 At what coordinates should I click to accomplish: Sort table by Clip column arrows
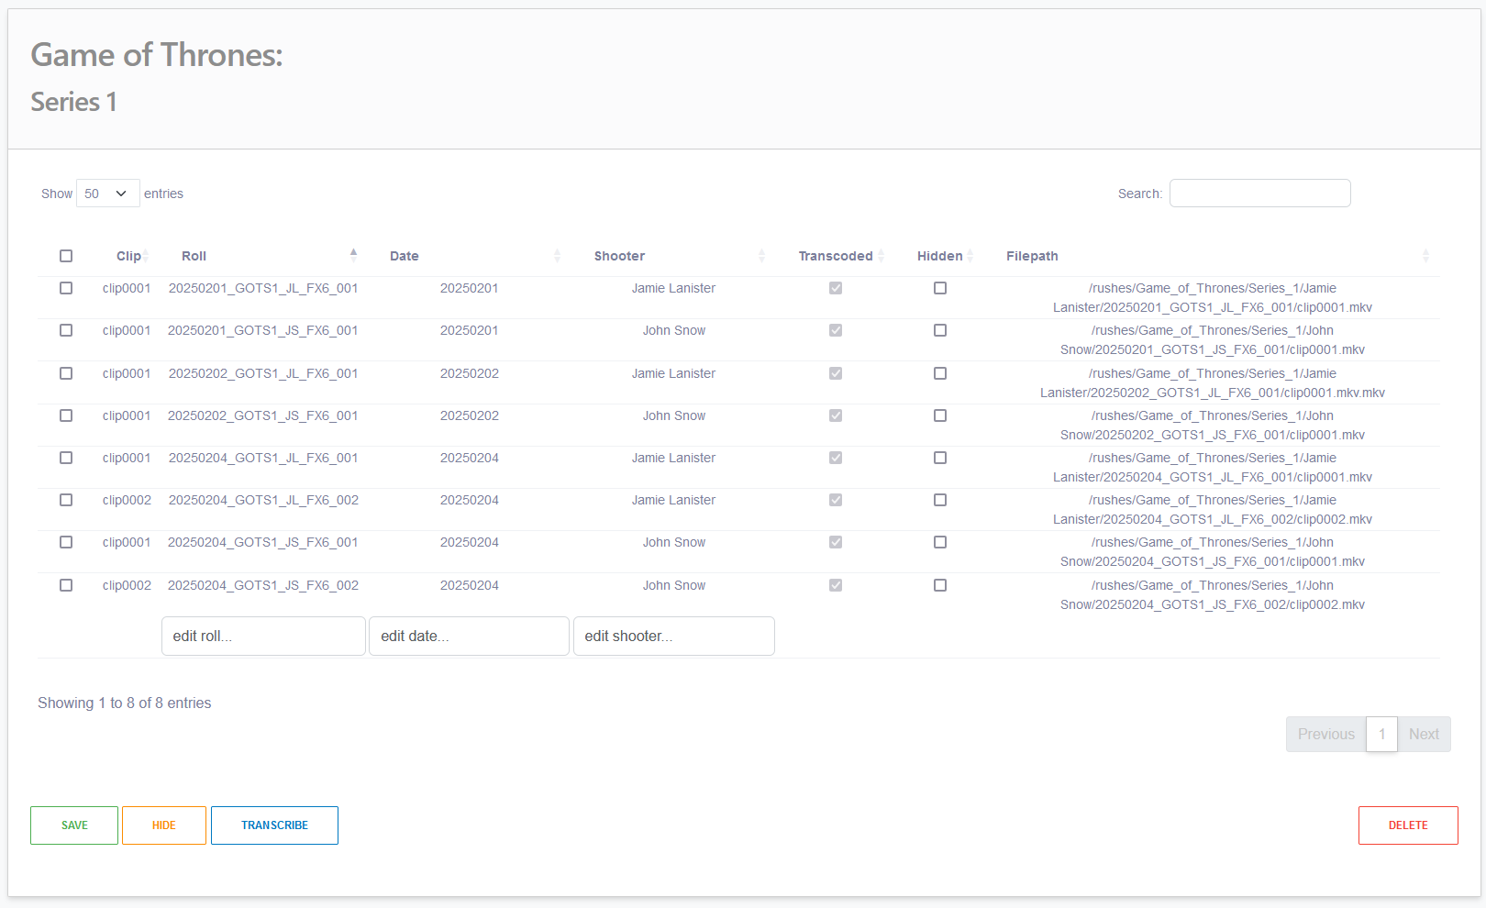coord(146,256)
